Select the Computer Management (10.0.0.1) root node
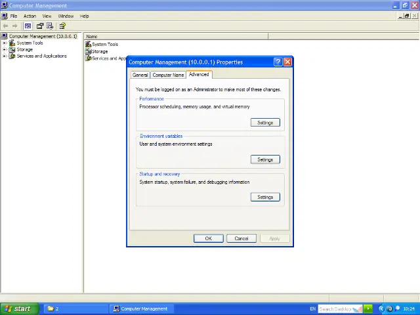This screenshot has width=420, height=315. coord(43,36)
